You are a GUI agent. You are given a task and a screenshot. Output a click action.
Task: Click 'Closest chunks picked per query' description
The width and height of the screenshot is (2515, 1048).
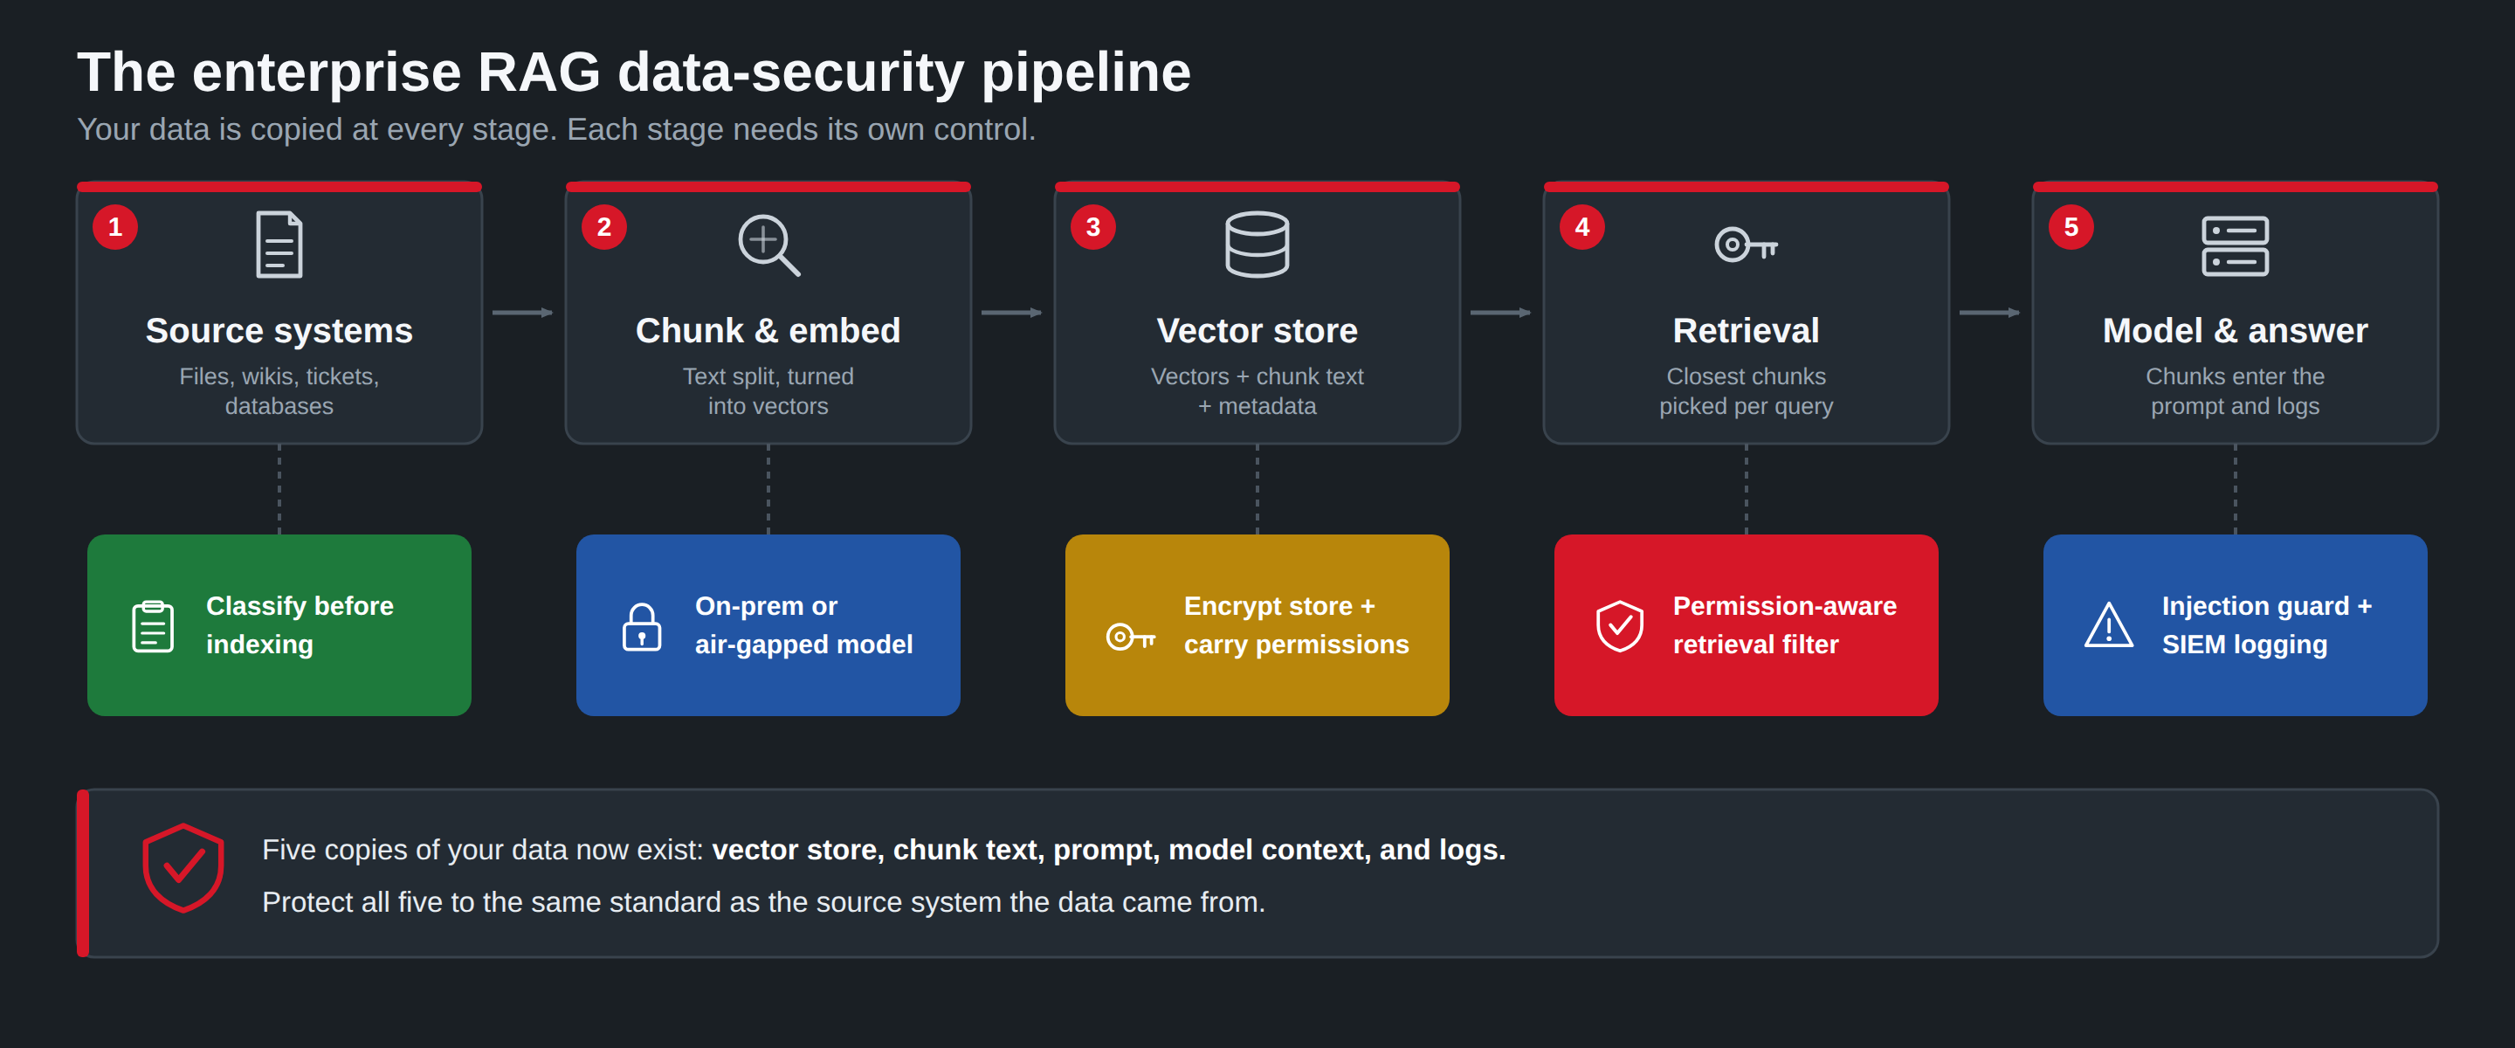click(1746, 390)
